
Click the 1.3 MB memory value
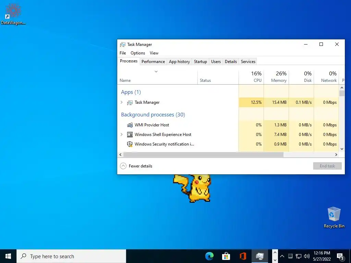280,125
